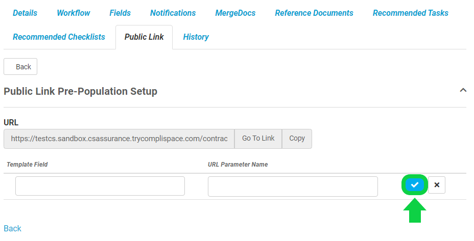Click the Back button below the tabs
This screenshot has height=241, width=474.
[20, 66]
